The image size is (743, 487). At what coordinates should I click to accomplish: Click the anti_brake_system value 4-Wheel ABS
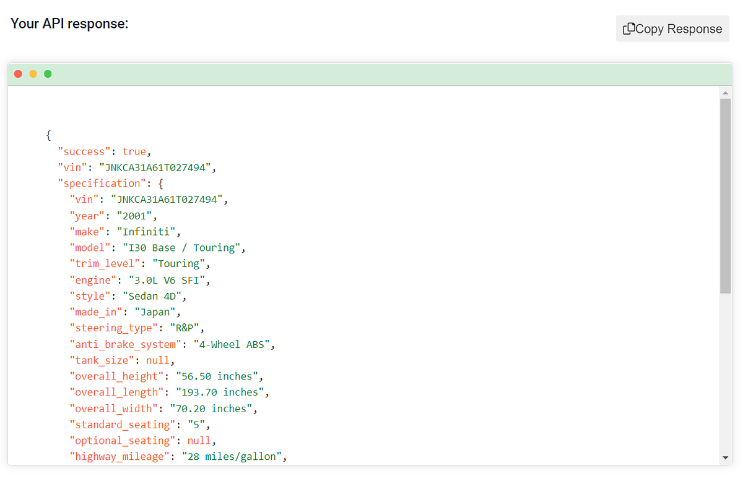point(233,344)
